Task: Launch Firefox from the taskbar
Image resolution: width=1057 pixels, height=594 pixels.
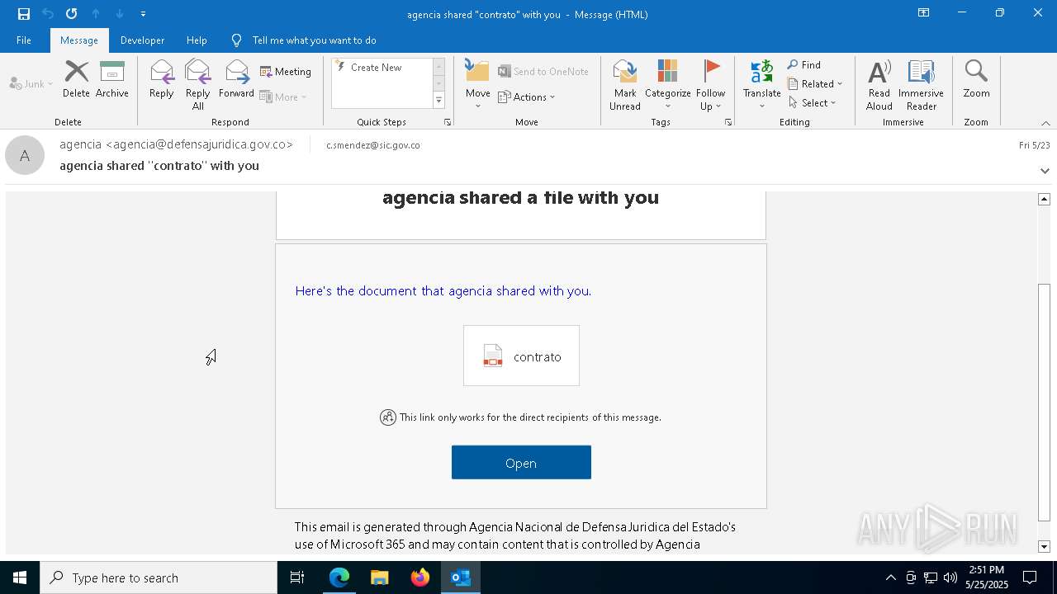Action: click(x=420, y=577)
